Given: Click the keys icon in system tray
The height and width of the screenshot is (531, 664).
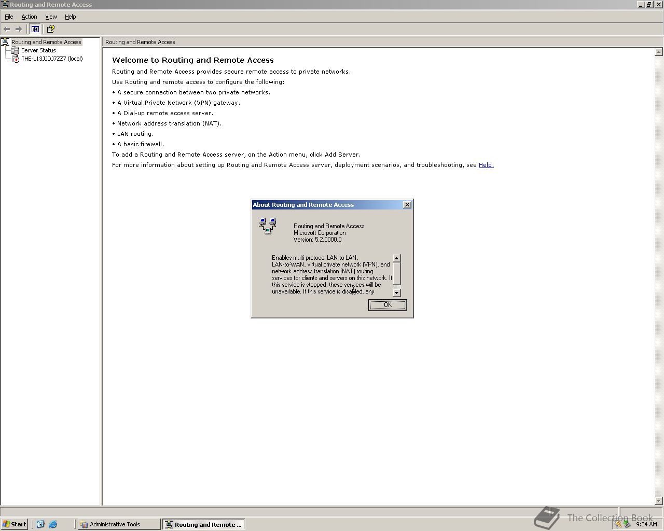Looking at the screenshot, I should pyautogui.click(x=618, y=524).
